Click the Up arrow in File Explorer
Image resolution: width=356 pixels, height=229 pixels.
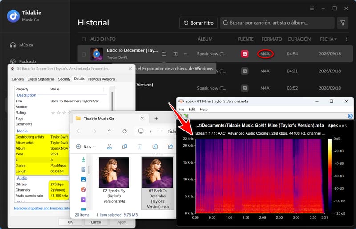coord(109,131)
